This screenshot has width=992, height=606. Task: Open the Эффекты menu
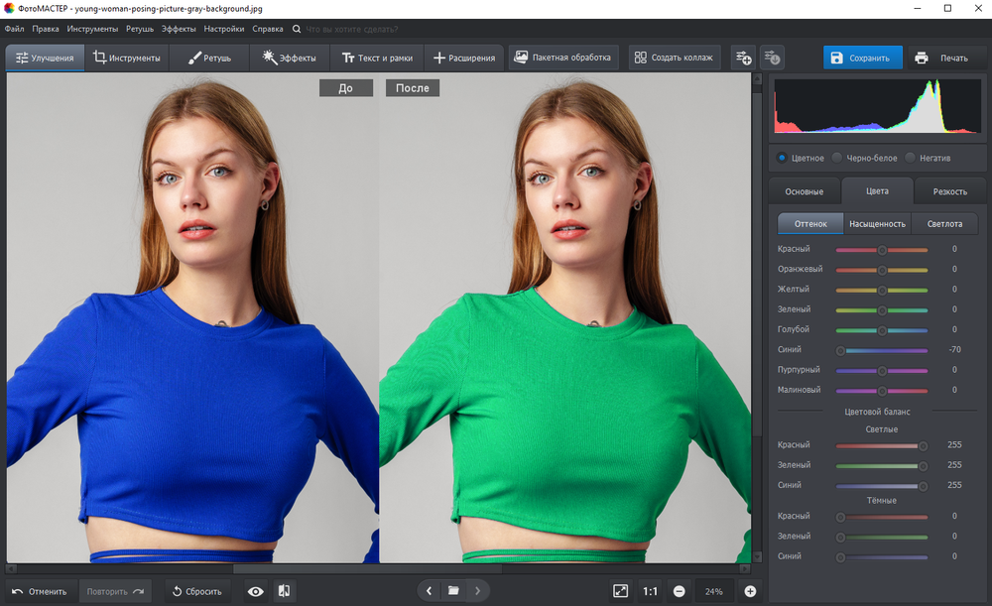179,29
